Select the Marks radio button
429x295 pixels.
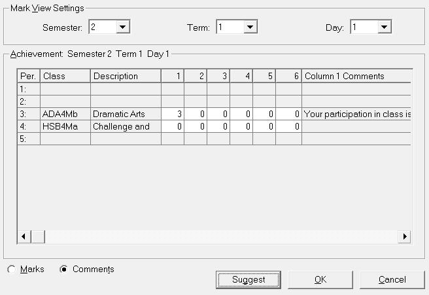tap(12, 269)
